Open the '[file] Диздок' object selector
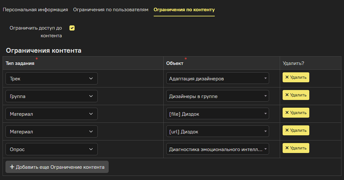Screen dimensions: 344x180 (217, 114)
